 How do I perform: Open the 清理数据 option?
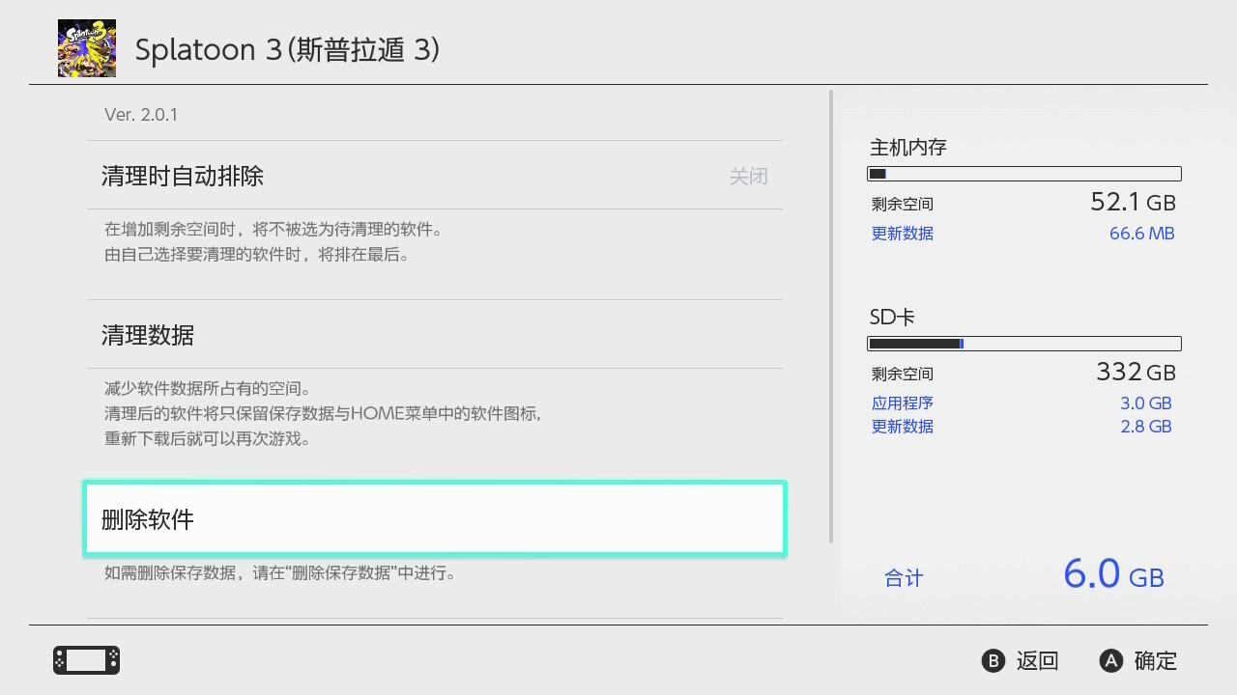(435, 334)
